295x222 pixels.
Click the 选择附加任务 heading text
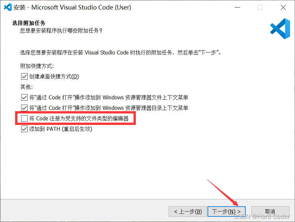[29, 23]
